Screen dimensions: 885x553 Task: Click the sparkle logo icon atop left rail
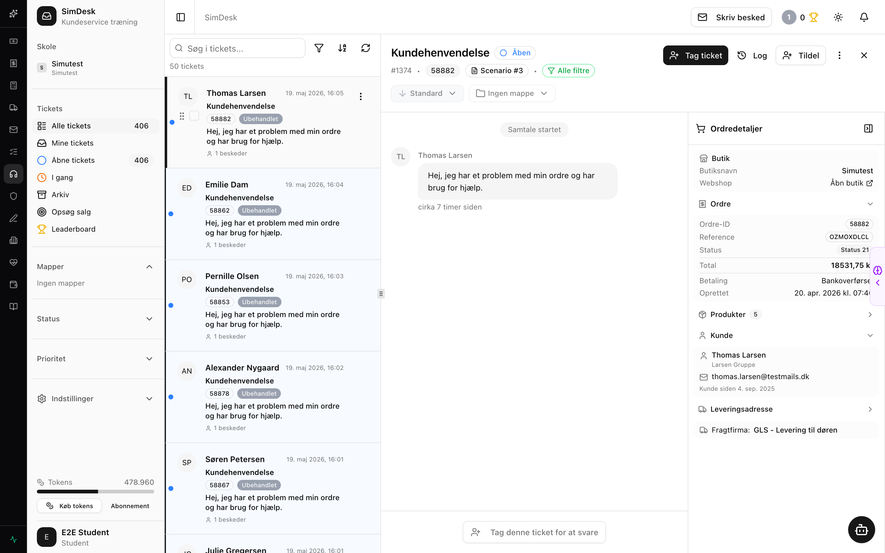pyautogui.click(x=14, y=14)
